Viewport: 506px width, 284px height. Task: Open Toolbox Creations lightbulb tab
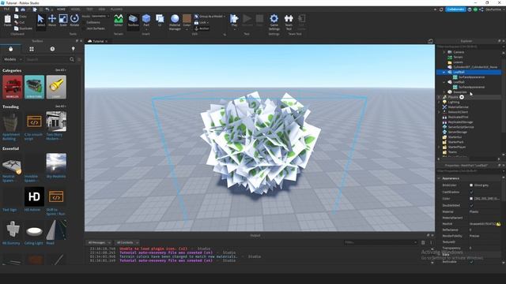pyautogui.click(x=74, y=49)
